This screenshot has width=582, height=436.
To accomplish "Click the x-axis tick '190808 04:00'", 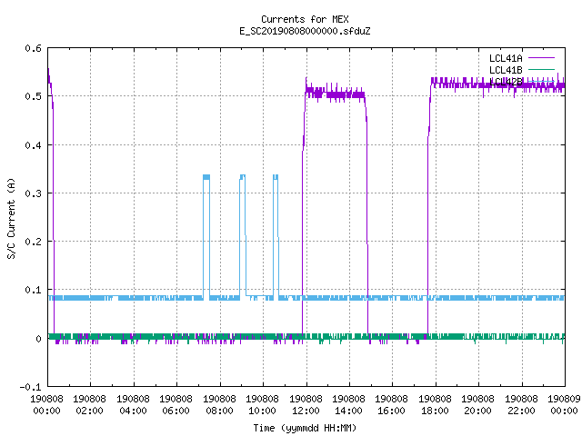I will [x=133, y=404].
